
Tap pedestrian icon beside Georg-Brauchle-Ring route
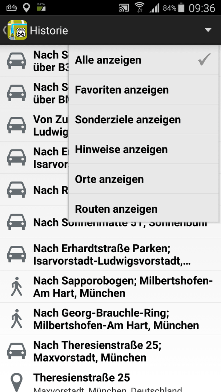16,319
